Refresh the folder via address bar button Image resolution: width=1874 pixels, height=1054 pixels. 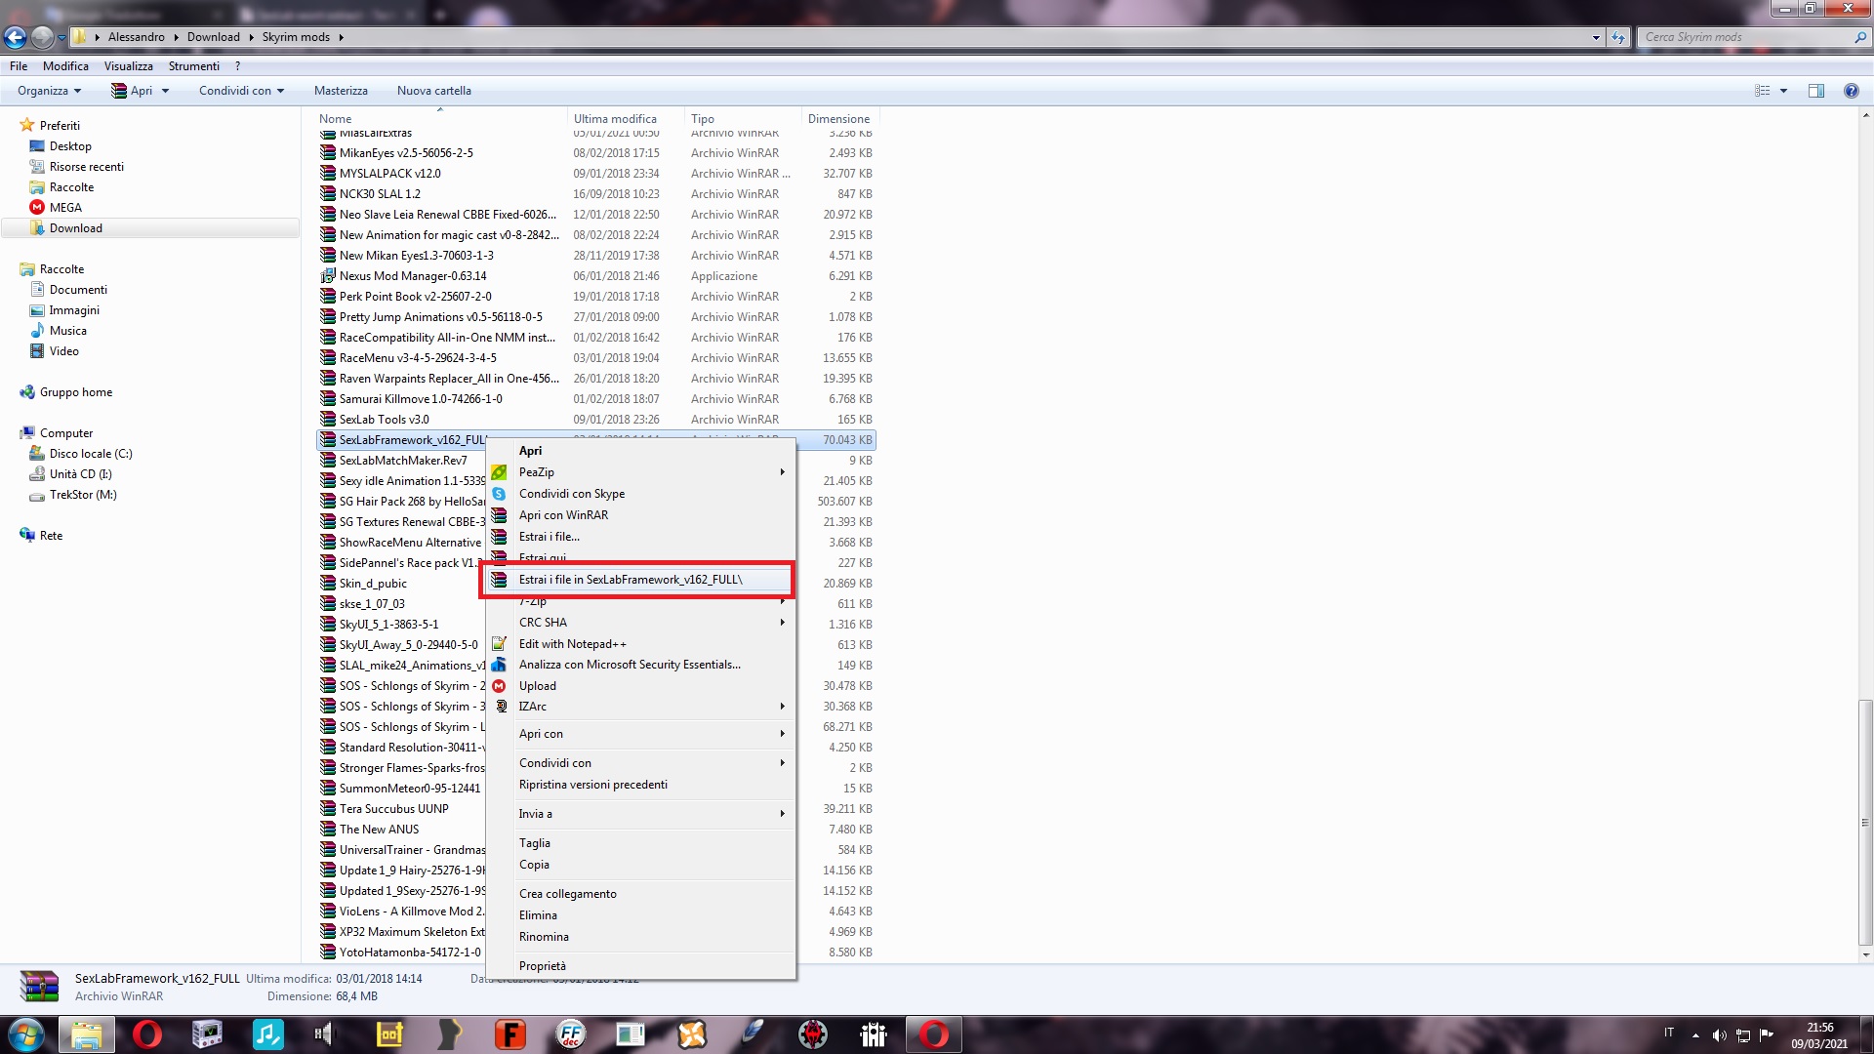(1618, 37)
